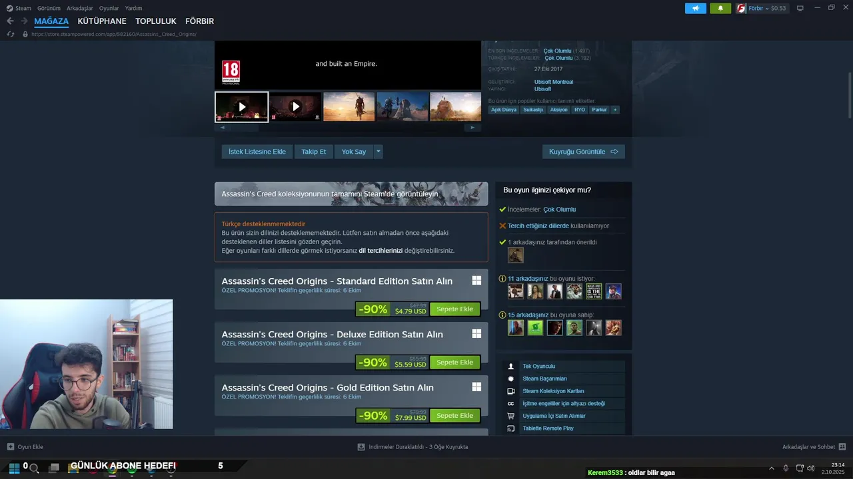
Task: Open the green notifications bell
Action: (720, 8)
